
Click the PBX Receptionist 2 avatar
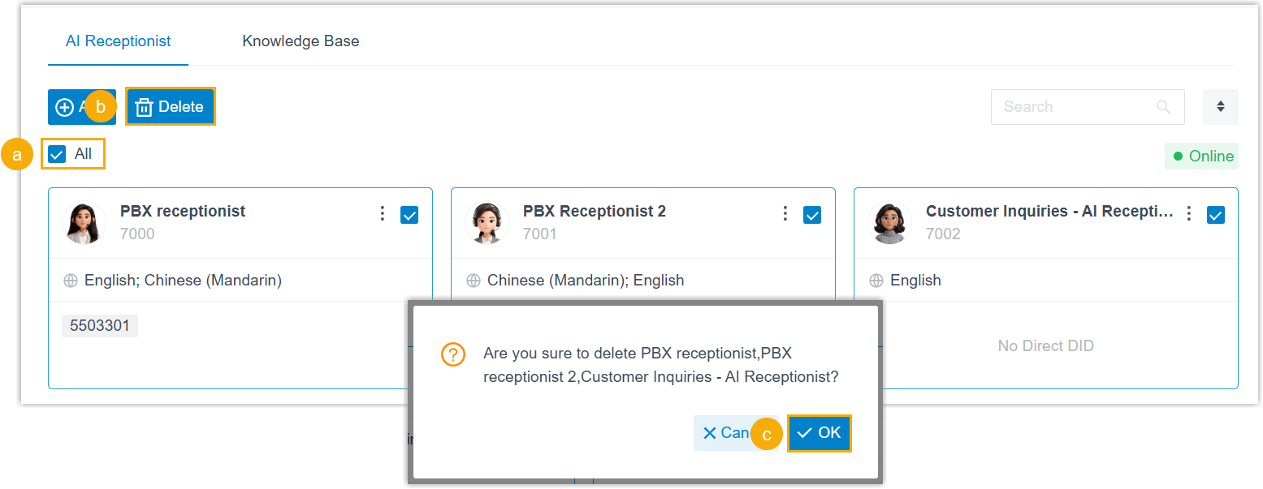[487, 223]
